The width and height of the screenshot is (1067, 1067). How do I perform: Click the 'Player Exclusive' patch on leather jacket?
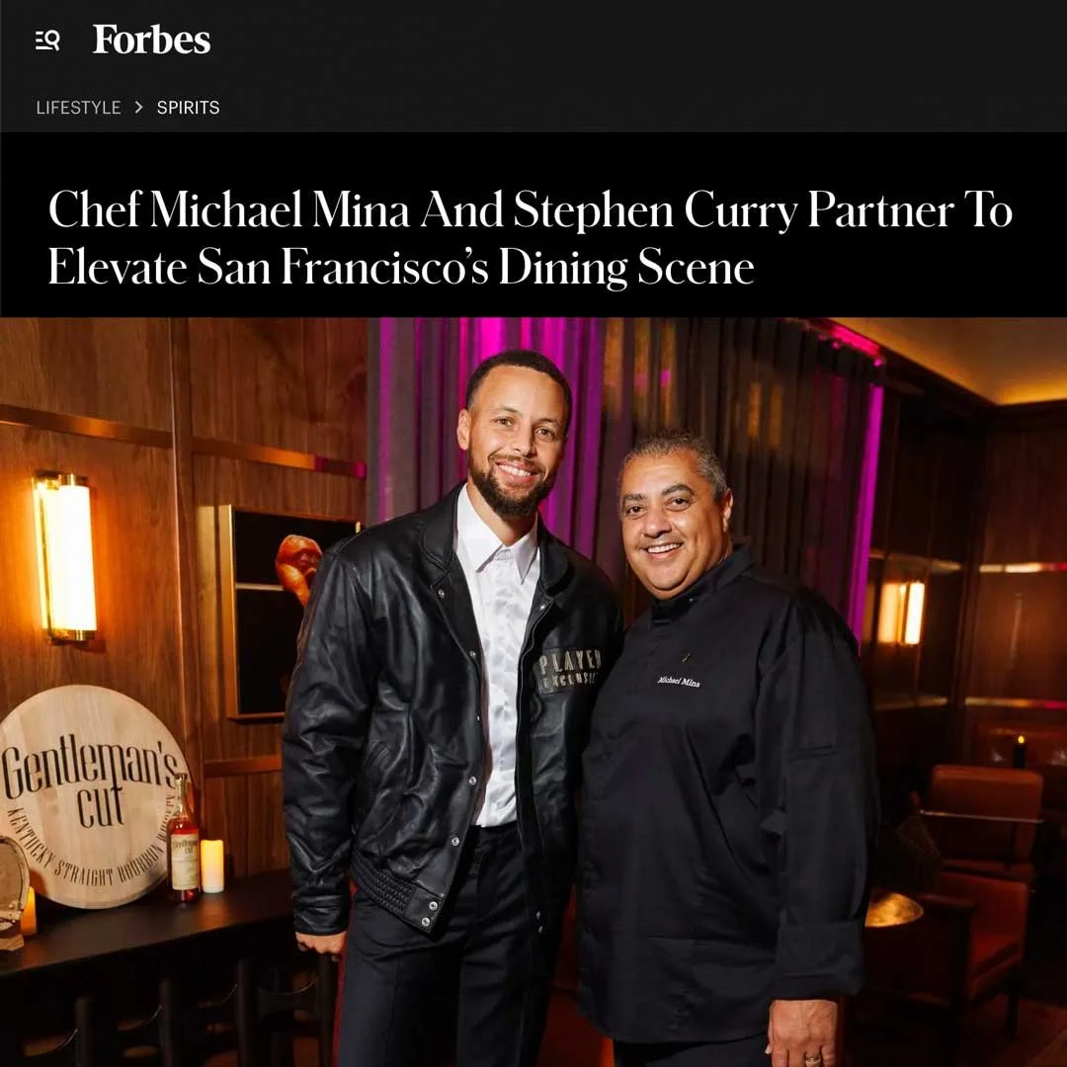[x=569, y=670]
